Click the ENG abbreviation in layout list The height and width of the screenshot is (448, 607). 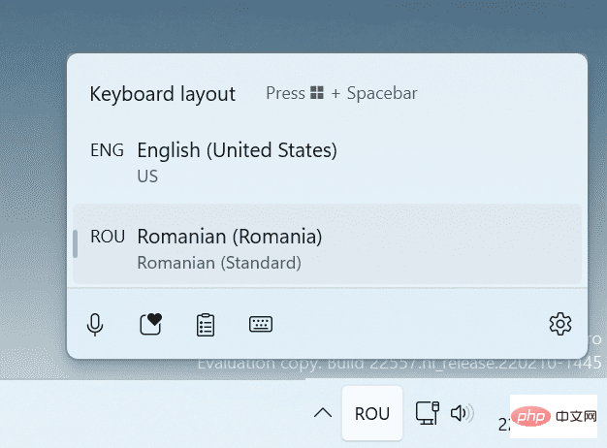[x=107, y=150]
